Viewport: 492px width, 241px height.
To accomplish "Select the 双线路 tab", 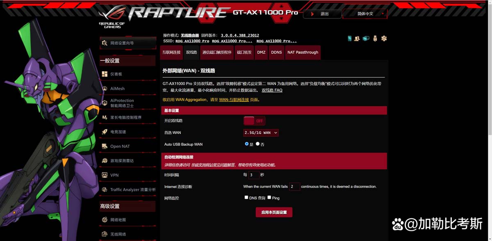I will tap(191, 53).
